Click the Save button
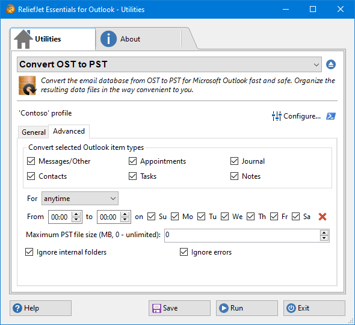 [x=179, y=308]
